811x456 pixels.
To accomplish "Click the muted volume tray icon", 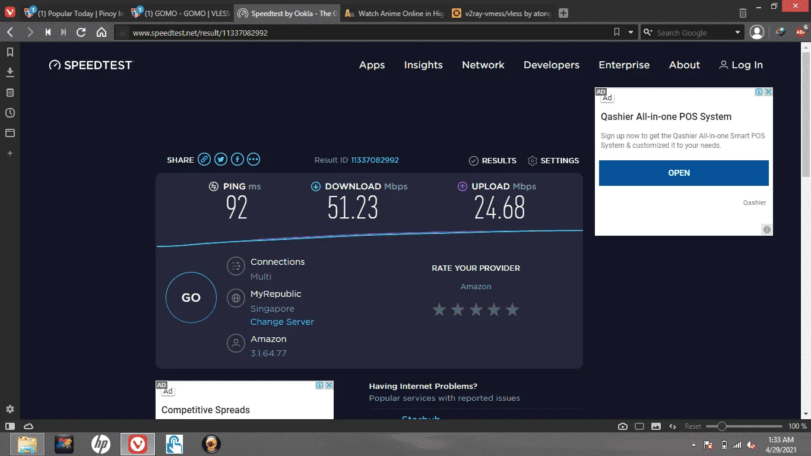I will coord(751,445).
